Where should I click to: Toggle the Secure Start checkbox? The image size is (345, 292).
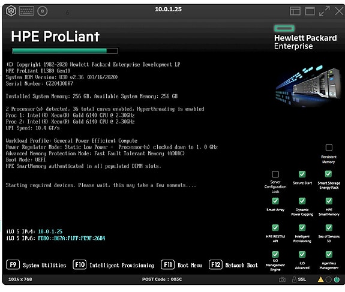[302, 174]
